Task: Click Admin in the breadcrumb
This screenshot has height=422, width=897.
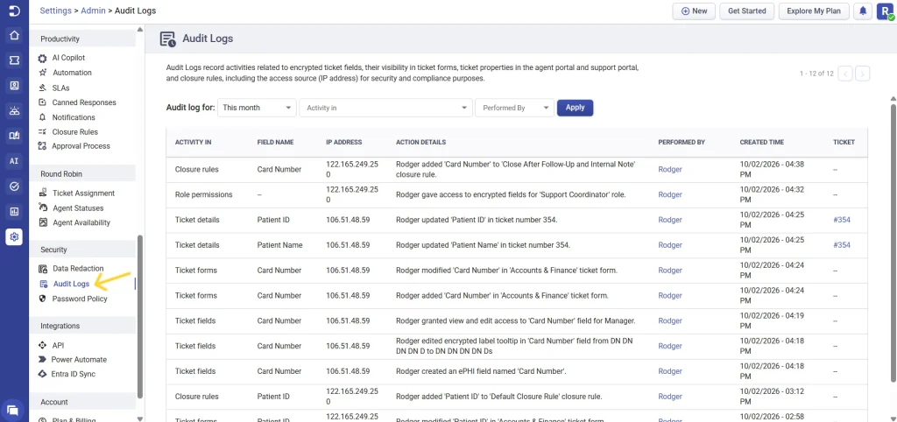Action: click(93, 11)
